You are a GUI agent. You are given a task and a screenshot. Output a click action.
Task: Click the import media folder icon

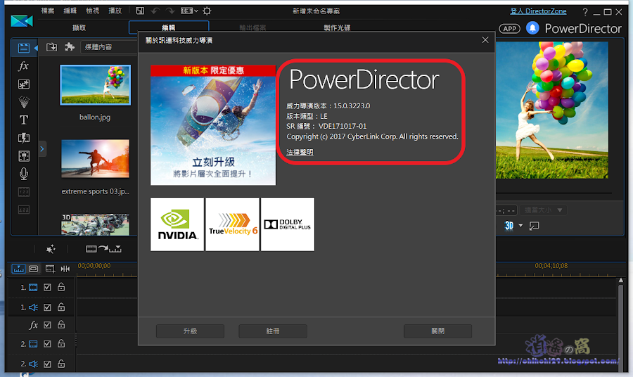click(x=51, y=47)
